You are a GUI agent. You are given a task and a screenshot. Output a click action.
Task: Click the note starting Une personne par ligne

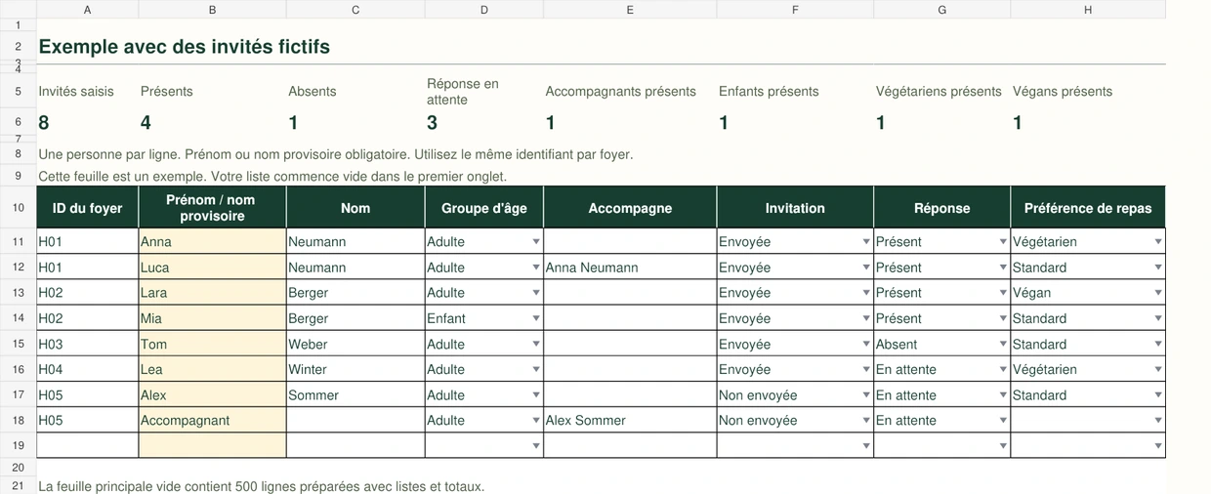coord(336,154)
